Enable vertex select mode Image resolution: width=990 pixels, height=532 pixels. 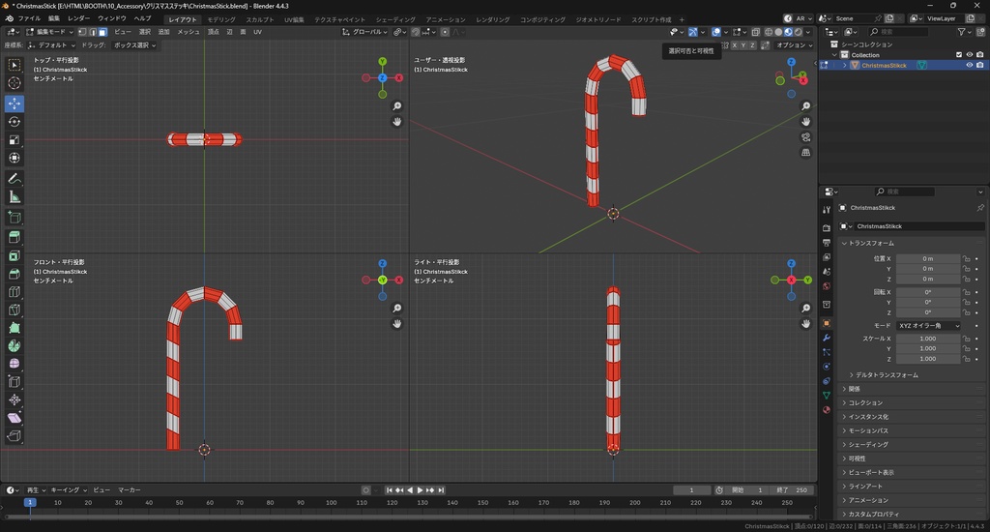(83, 32)
